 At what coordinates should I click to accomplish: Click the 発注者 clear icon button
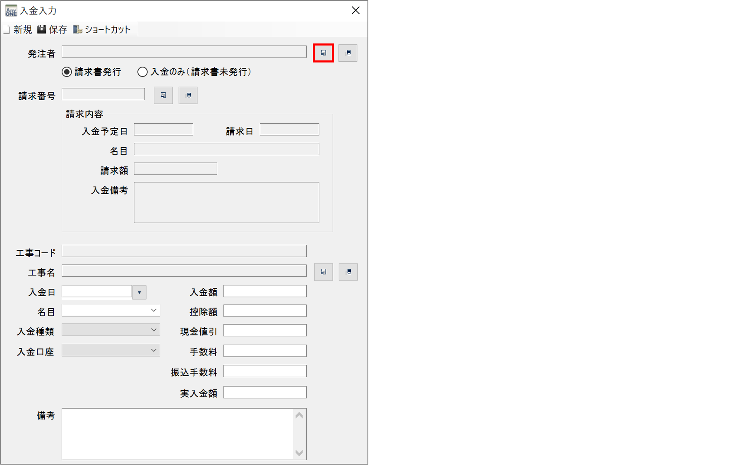(x=348, y=53)
